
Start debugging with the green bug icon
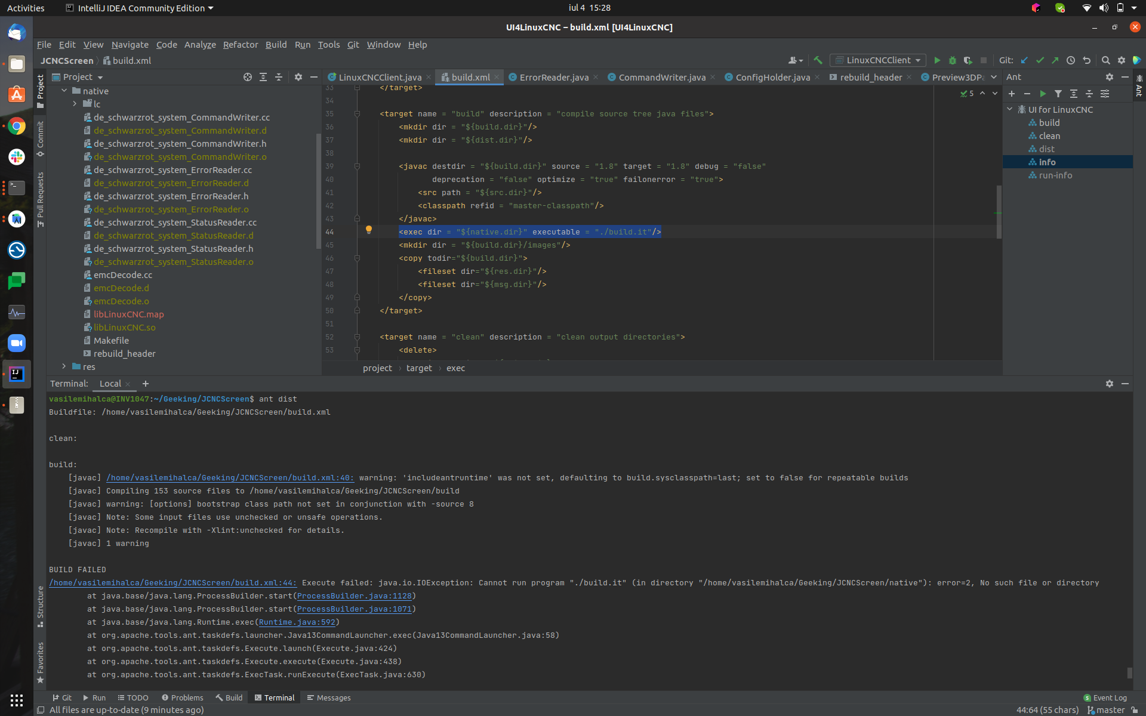(953, 60)
